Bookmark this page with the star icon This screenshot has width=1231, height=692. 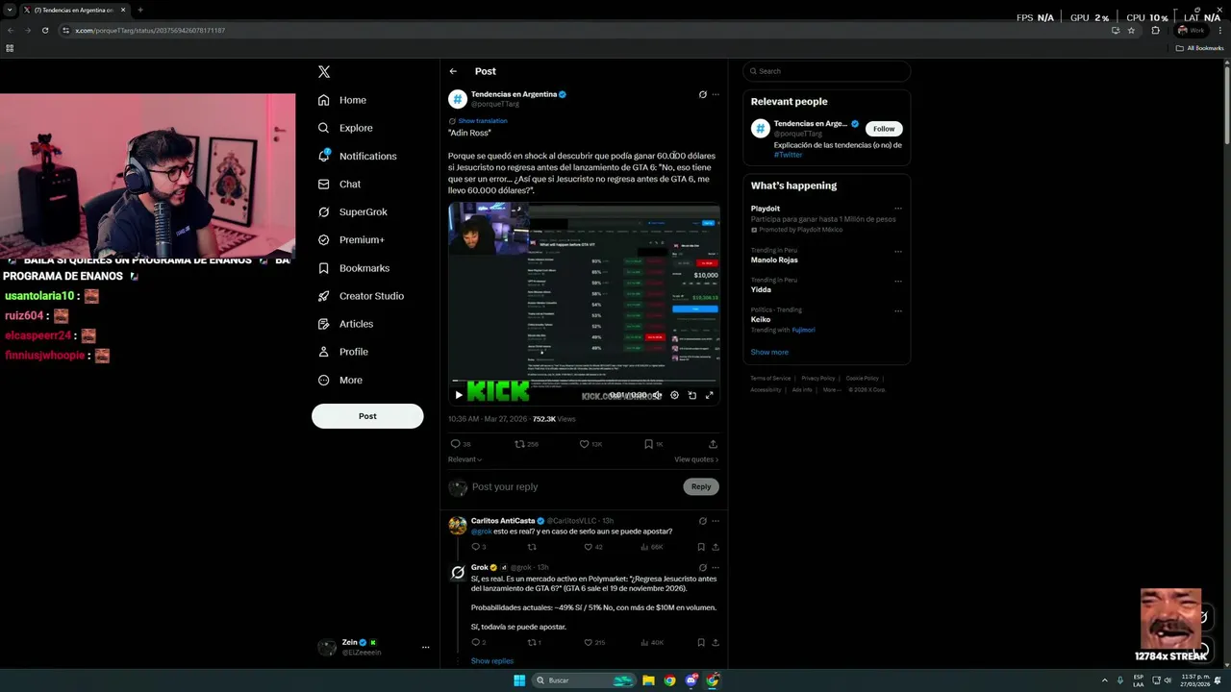(x=1131, y=31)
